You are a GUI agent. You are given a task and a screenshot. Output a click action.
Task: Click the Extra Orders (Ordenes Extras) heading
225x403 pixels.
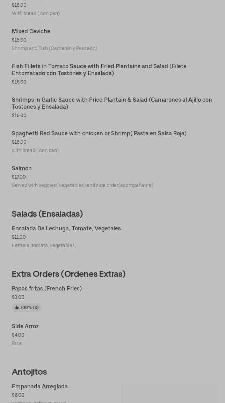68,274
